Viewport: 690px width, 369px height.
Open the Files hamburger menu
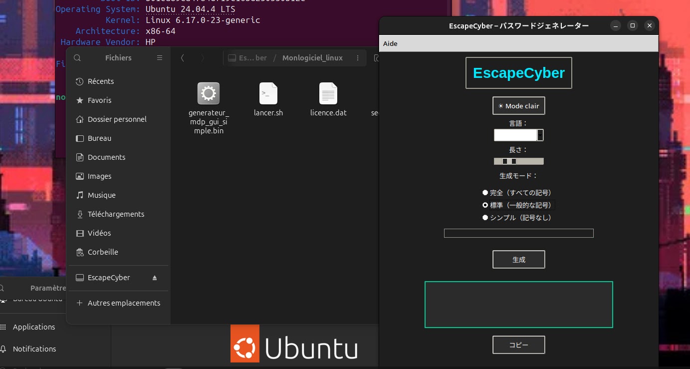[160, 58]
